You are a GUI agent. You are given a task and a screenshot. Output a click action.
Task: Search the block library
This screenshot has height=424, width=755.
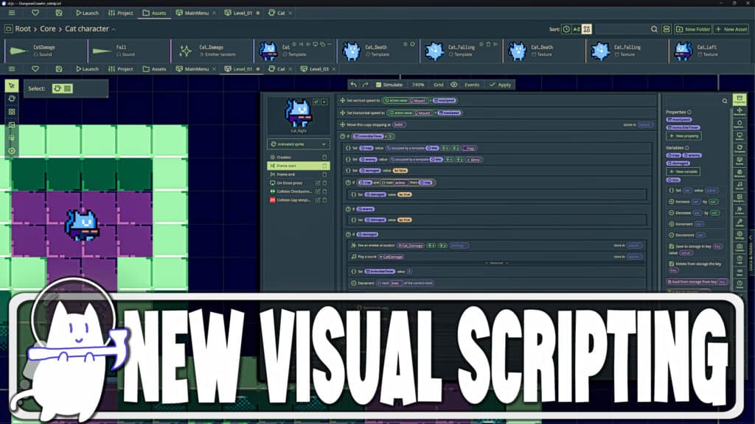725,101
